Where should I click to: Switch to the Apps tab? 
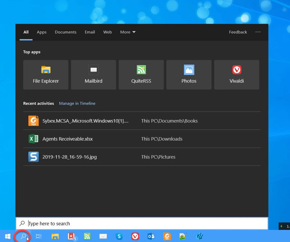41,32
